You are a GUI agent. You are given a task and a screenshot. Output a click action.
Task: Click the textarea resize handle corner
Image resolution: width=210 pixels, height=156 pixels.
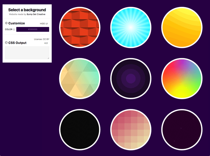coord(48,58)
